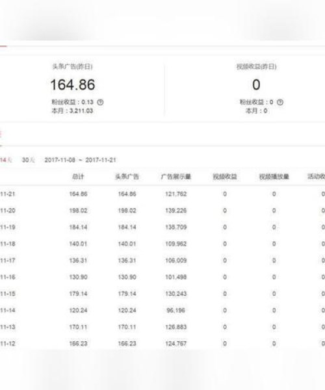
Task: Click the large 164.86 headline ad figure
Action: pyautogui.click(x=73, y=84)
